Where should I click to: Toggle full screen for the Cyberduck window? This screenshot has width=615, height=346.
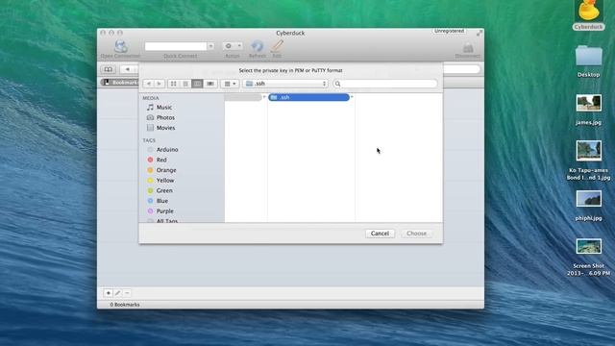[480, 34]
